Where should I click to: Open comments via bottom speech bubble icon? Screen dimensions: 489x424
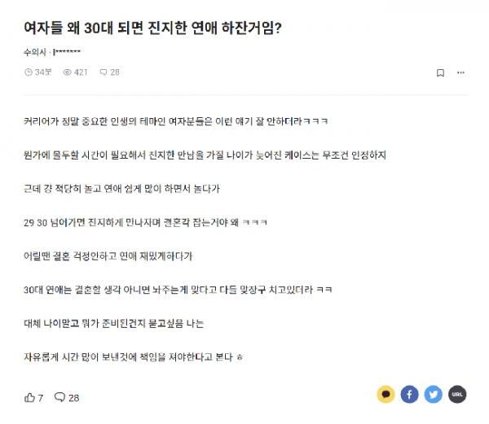tap(59, 397)
